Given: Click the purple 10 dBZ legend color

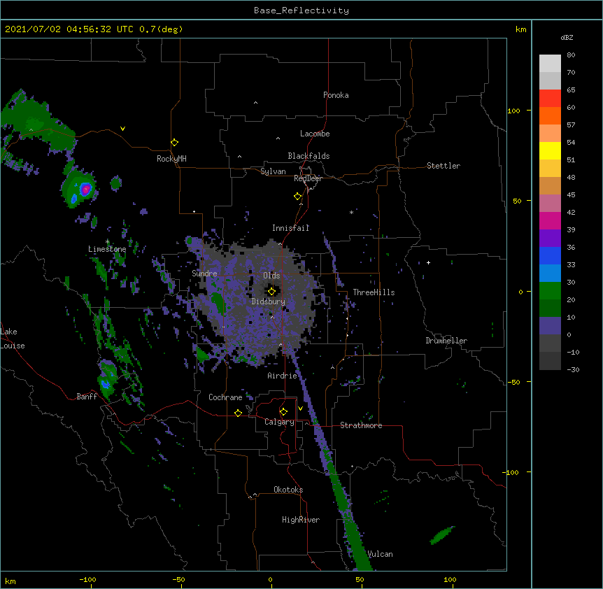Looking at the screenshot, I should pyautogui.click(x=550, y=326).
